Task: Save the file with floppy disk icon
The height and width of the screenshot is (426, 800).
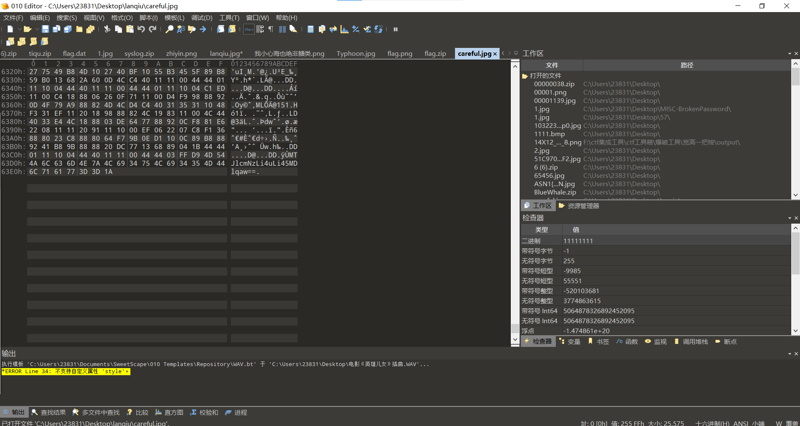Action: coord(45,29)
